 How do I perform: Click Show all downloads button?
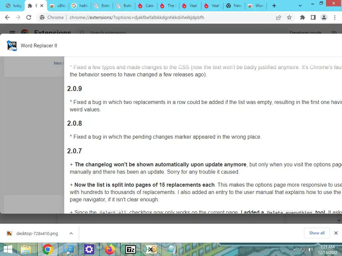[x=317, y=233]
